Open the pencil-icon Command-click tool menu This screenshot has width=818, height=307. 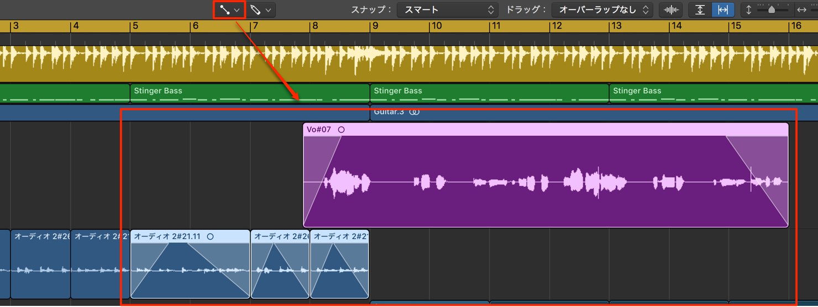pos(261,9)
